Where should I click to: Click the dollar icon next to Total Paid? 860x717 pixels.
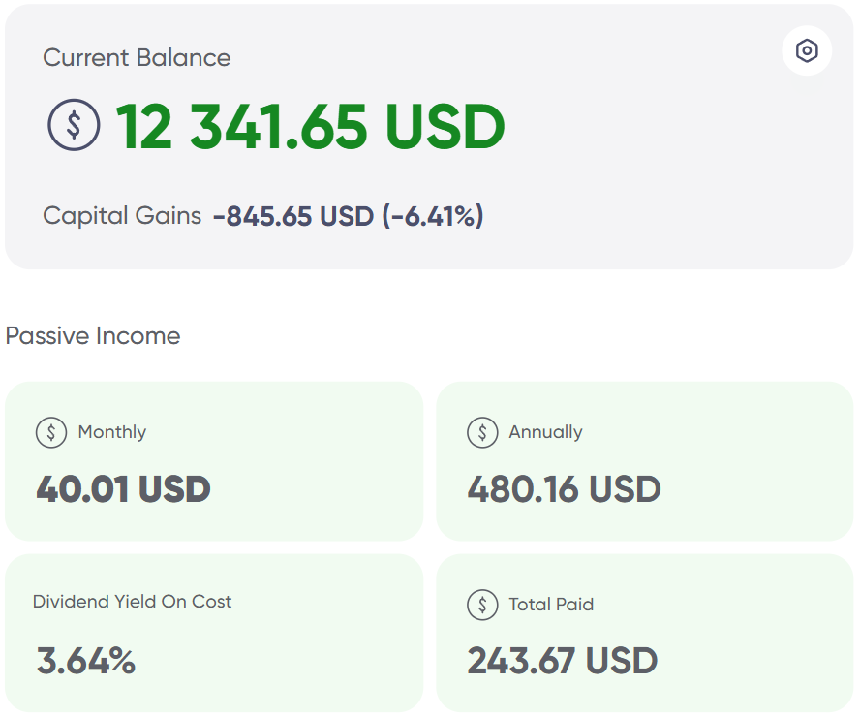click(x=482, y=605)
